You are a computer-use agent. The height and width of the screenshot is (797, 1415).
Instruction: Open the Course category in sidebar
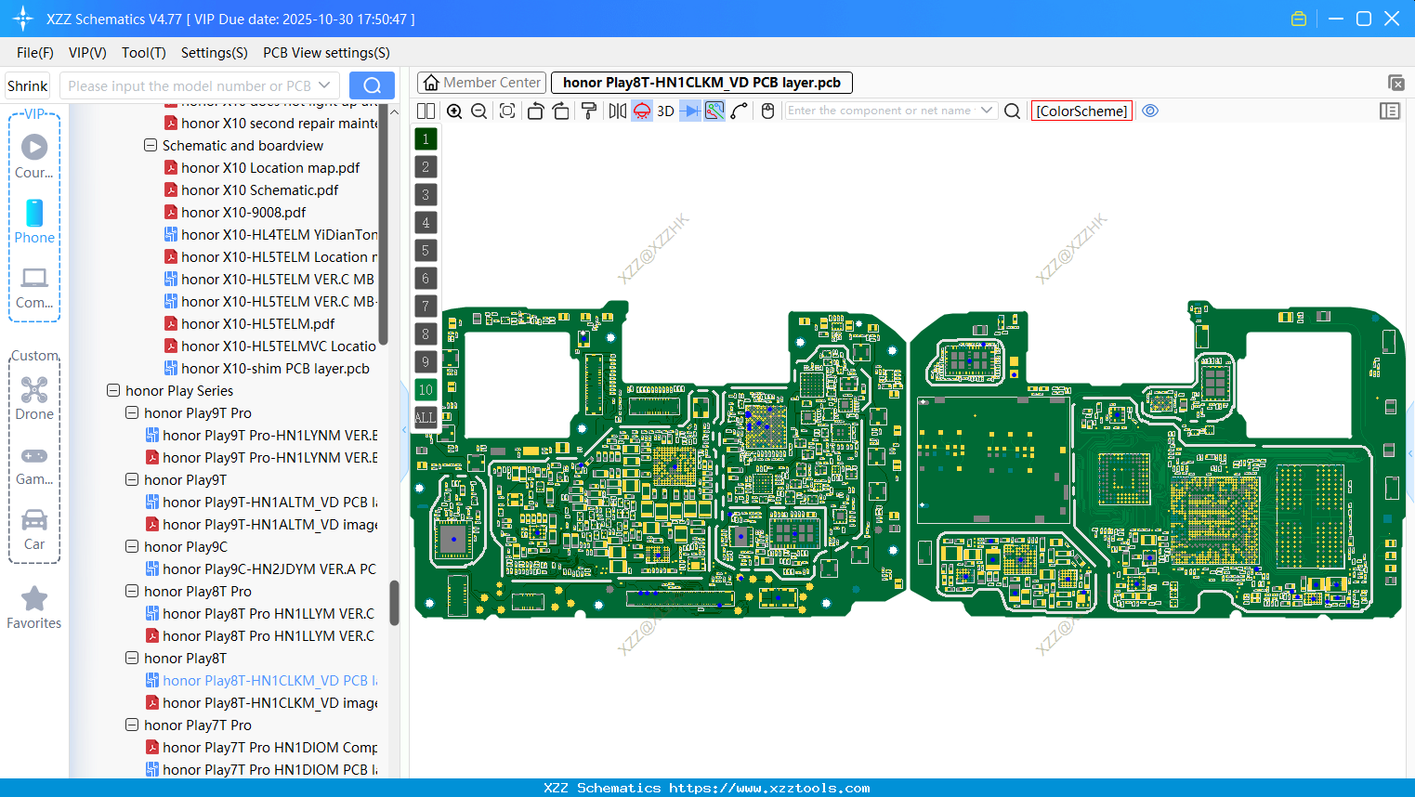34,157
